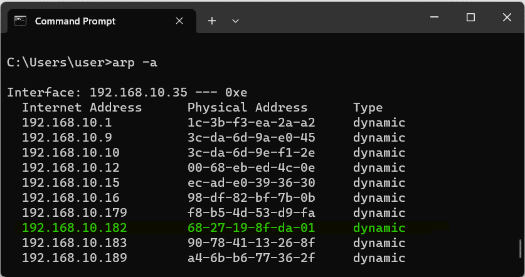Click MAC address a4-6b-b6-77-36-2f
Screen dimensions: 525x277
[x=251, y=258]
